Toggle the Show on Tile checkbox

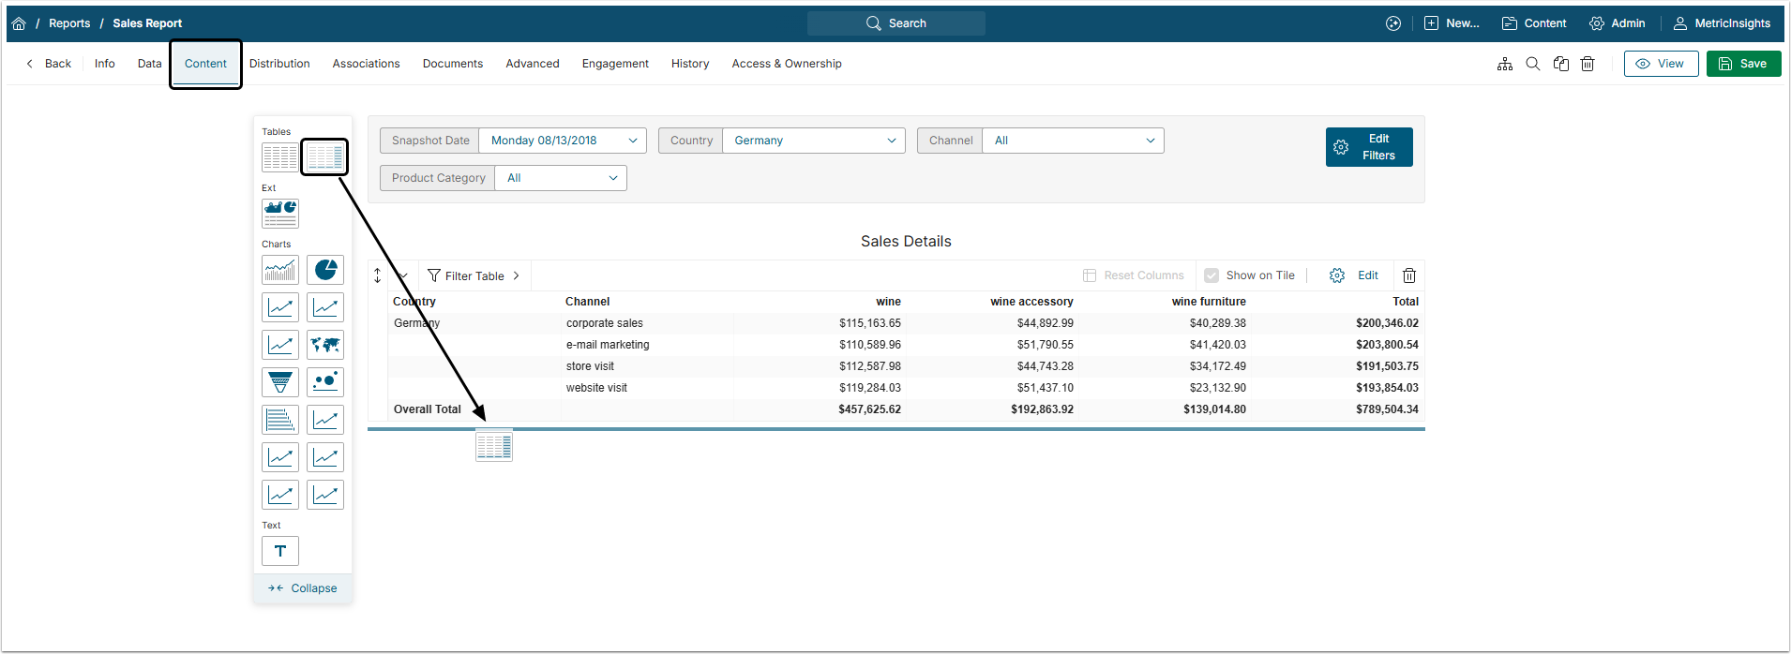(x=1212, y=275)
